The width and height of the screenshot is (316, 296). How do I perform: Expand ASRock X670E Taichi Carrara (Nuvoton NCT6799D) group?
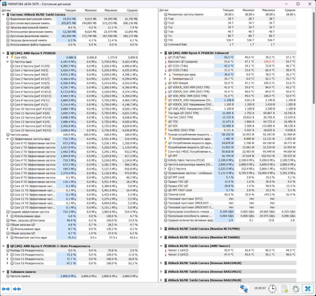[161, 229]
